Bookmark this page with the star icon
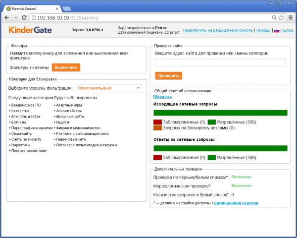Image resolution: width=297 pixels, height=238 pixels. click(x=280, y=18)
